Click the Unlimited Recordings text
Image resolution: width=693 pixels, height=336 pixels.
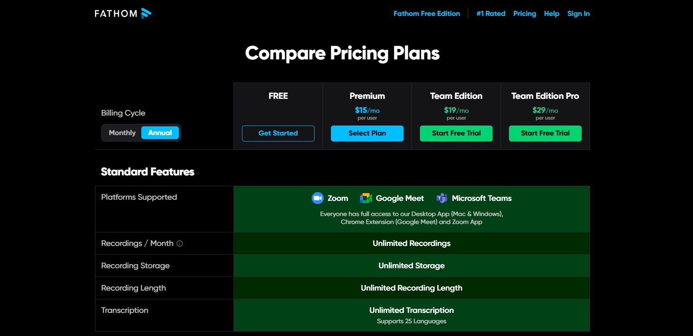click(412, 244)
